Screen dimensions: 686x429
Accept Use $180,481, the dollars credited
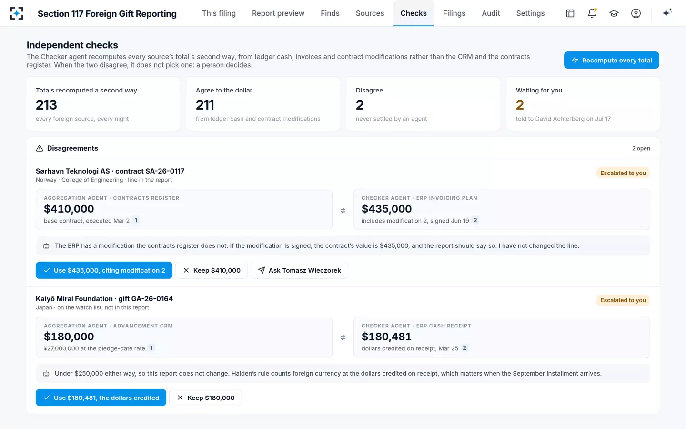(101, 398)
